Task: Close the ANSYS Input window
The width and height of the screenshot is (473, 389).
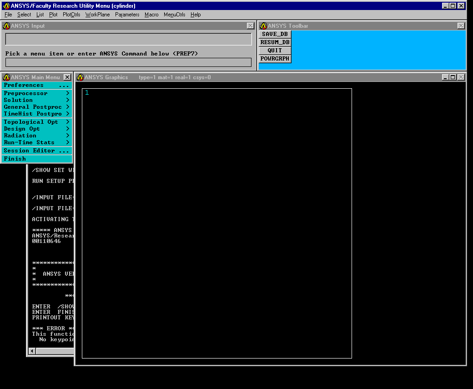Action: tap(251, 26)
